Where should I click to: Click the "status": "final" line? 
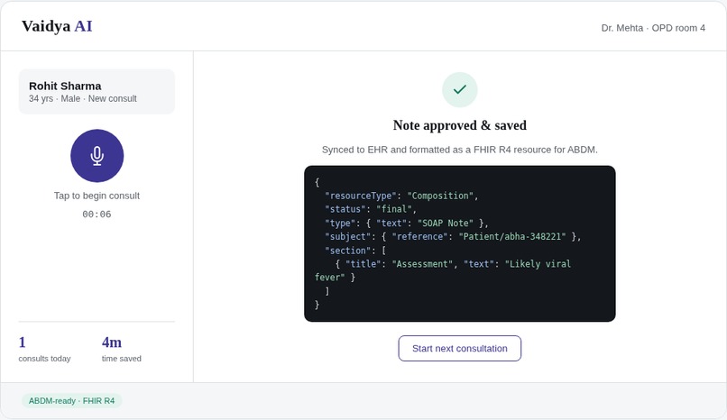pyautogui.click(x=371, y=209)
